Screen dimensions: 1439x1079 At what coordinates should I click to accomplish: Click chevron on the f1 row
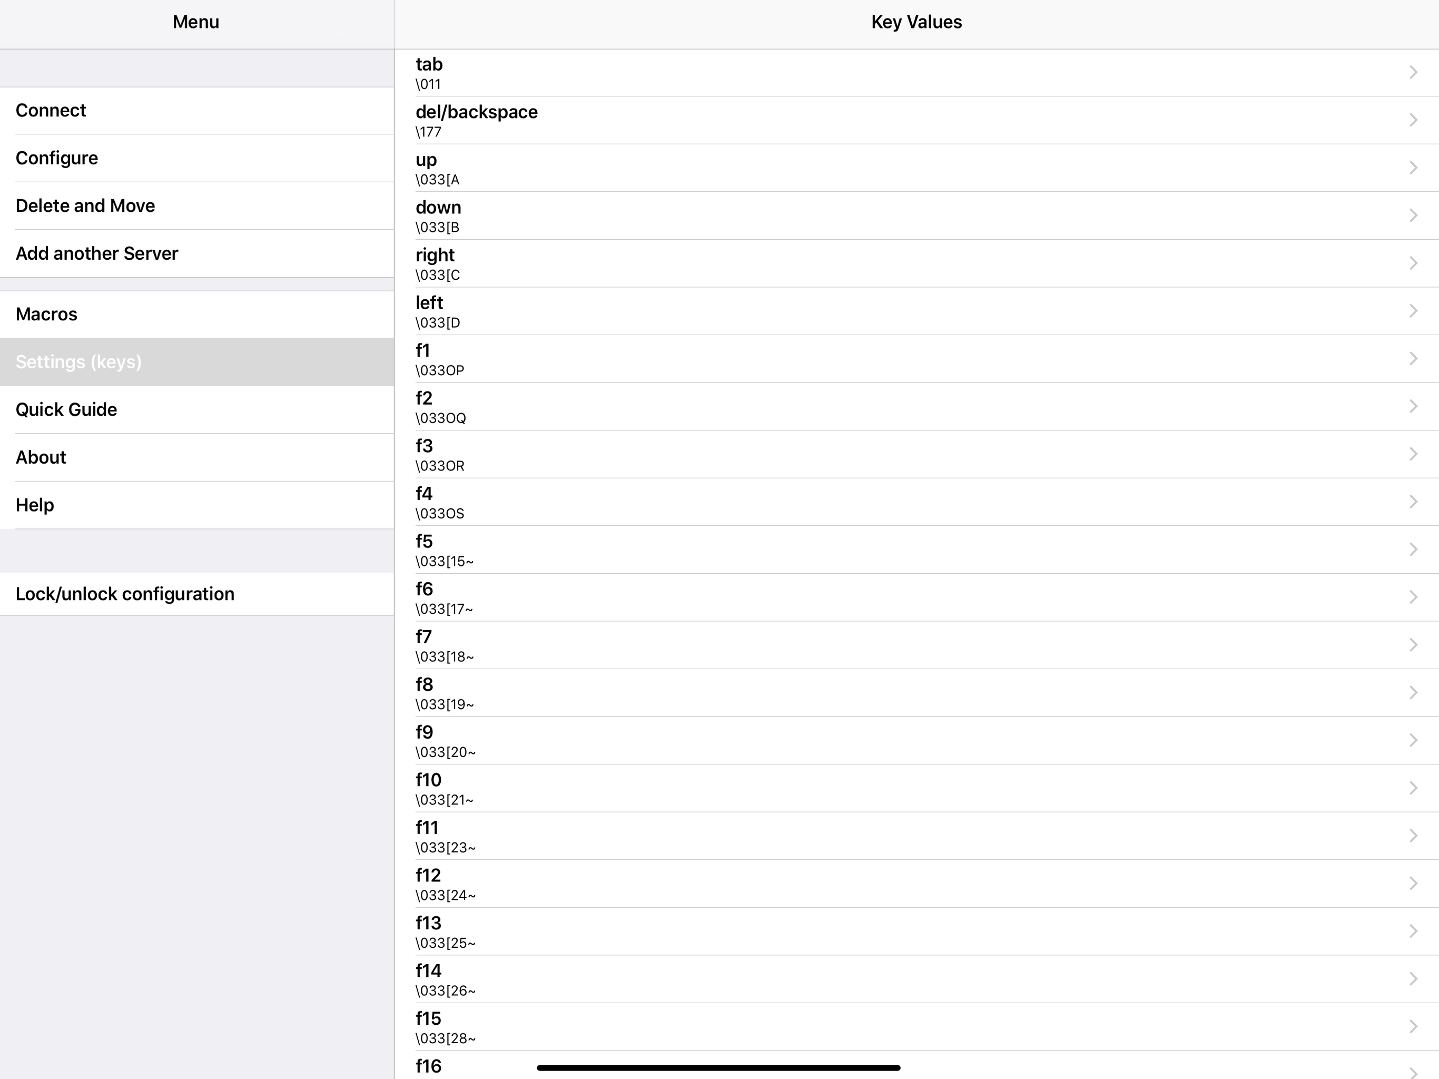[1412, 359]
